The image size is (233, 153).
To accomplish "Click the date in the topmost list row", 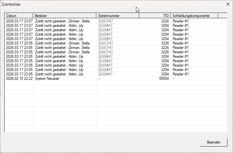I will pyautogui.click(x=19, y=21).
